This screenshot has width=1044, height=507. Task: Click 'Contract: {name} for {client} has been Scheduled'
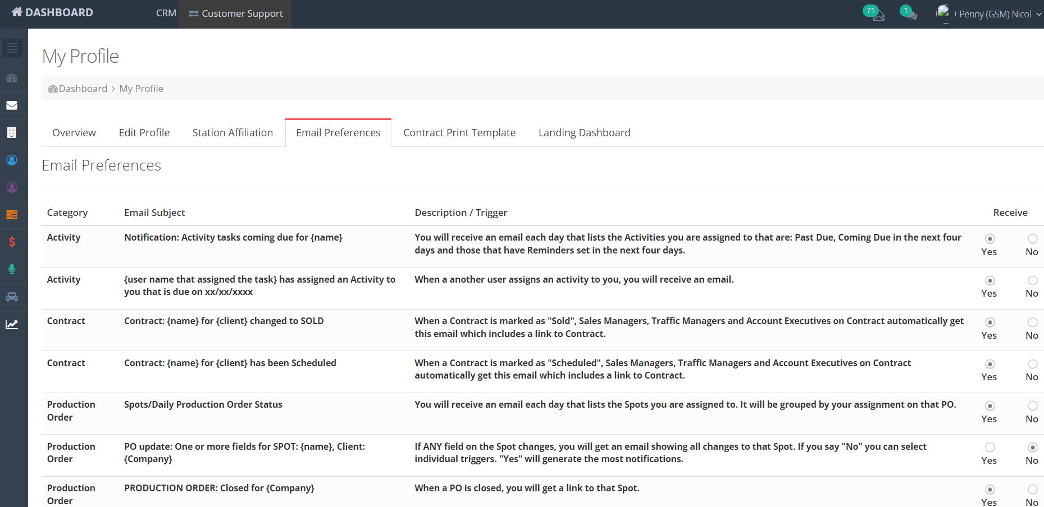pos(230,363)
